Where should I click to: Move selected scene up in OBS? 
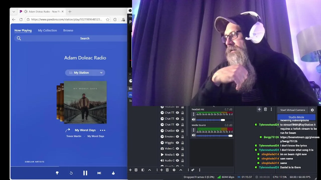149,170
